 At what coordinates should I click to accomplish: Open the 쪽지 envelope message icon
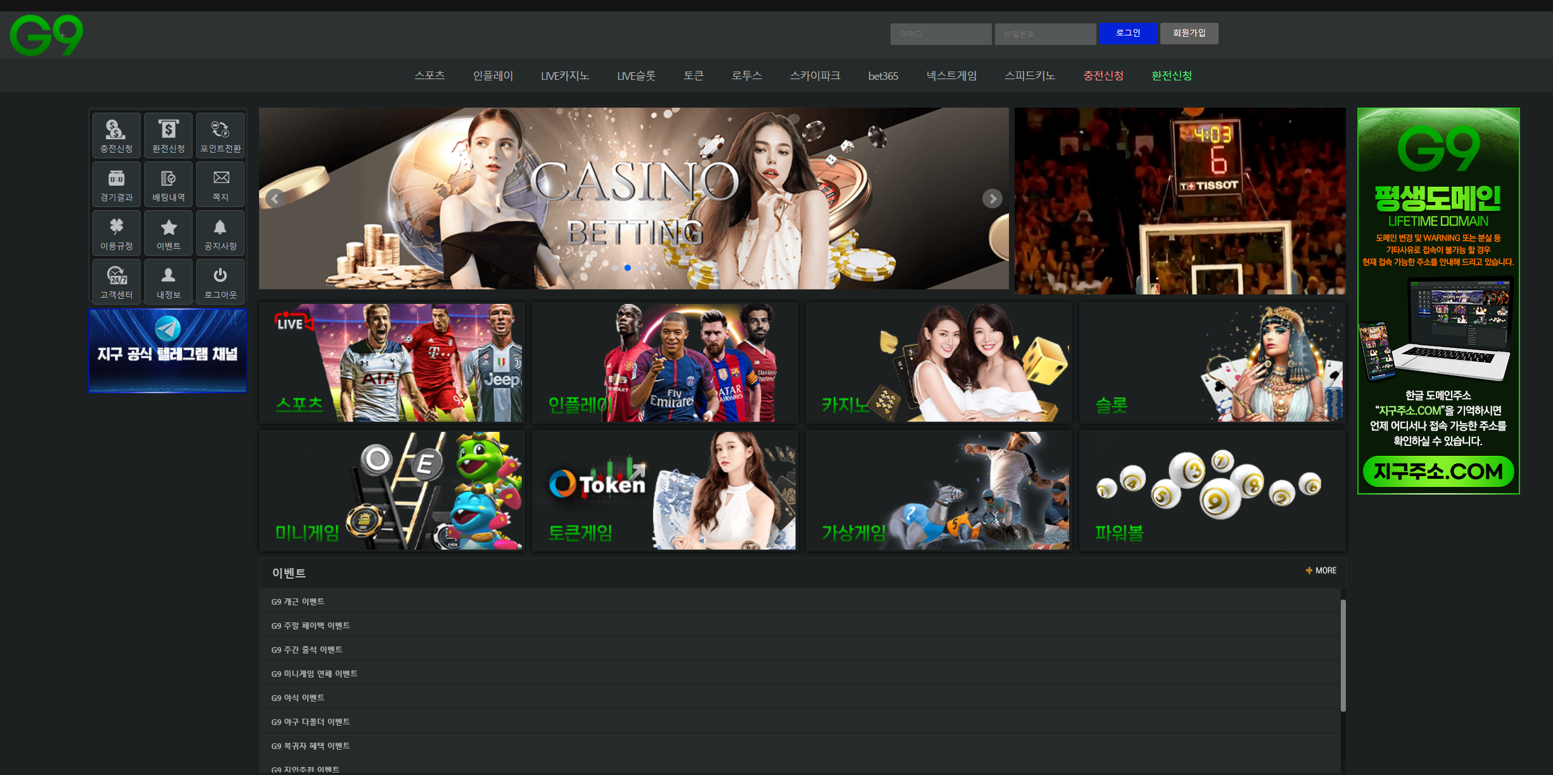(x=220, y=184)
